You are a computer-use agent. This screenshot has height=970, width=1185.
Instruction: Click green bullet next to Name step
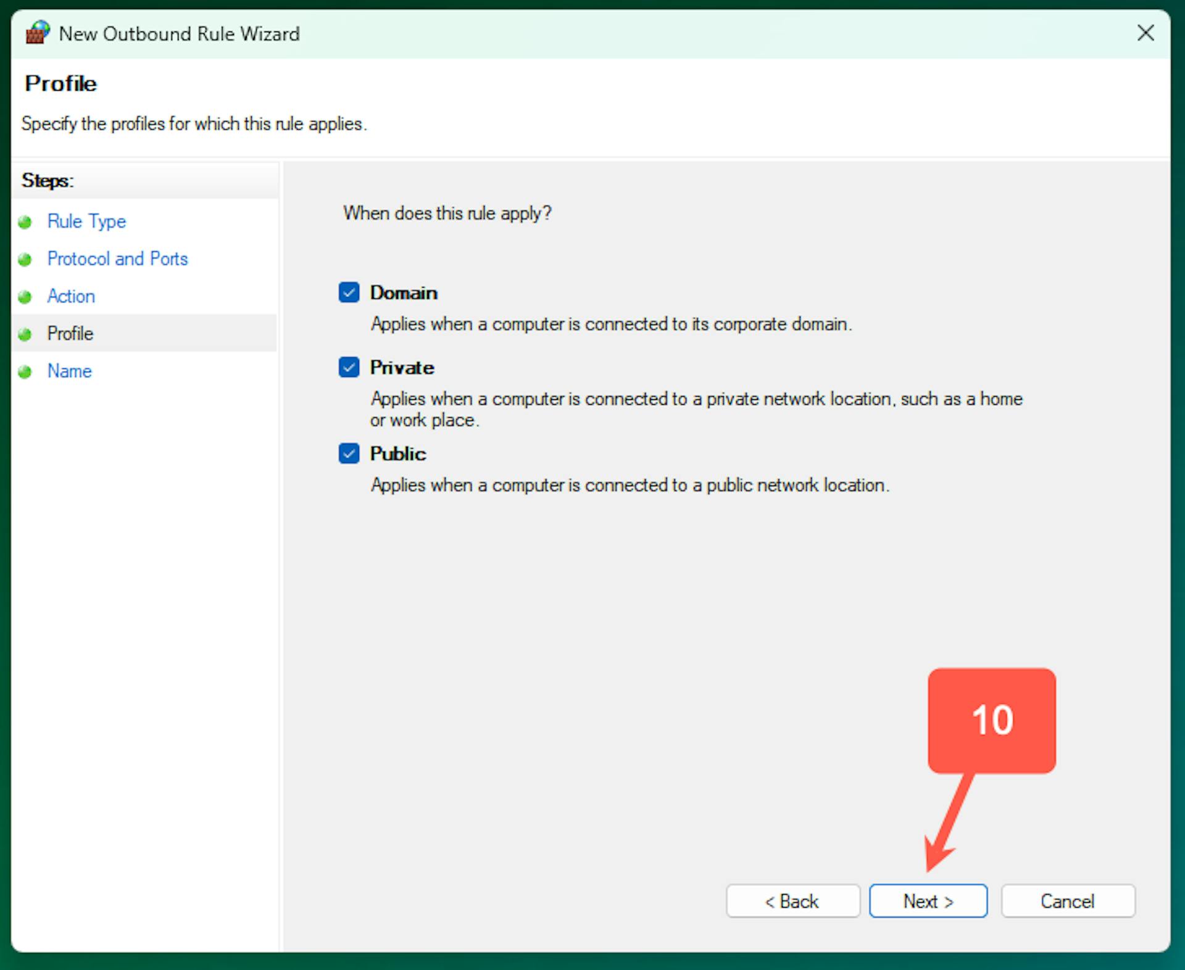click(x=25, y=372)
